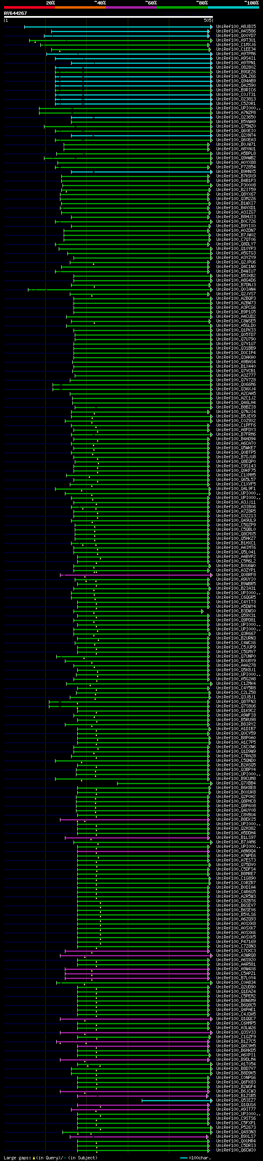Click the UniRef100_B9DLM4 label
The image size is (263, 1161).
click(x=236, y=1059)
